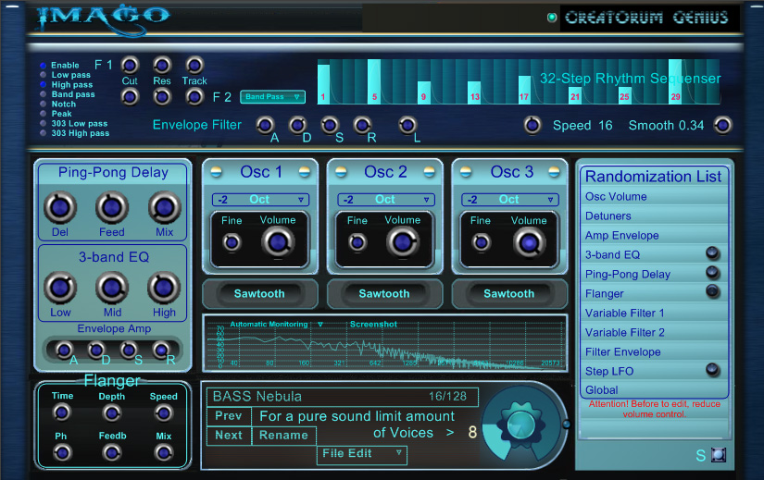764x480 pixels.
Task: Click the Ping-Pong Delay Mix knob
Action: (165, 207)
